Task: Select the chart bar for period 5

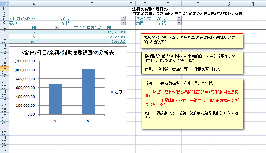Action: (55, 99)
